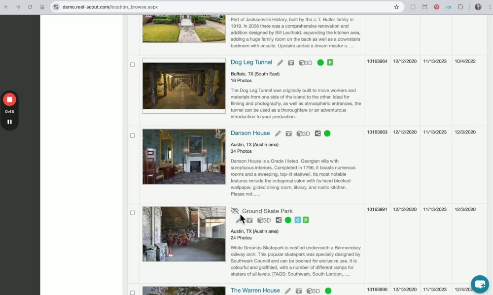Viewport: 493px width, 295px height.
Task: Click ID cell 10163964
Action: pos(377,61)
